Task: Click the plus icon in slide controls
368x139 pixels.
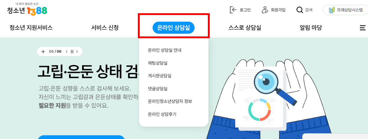Action: click(43, 51)
